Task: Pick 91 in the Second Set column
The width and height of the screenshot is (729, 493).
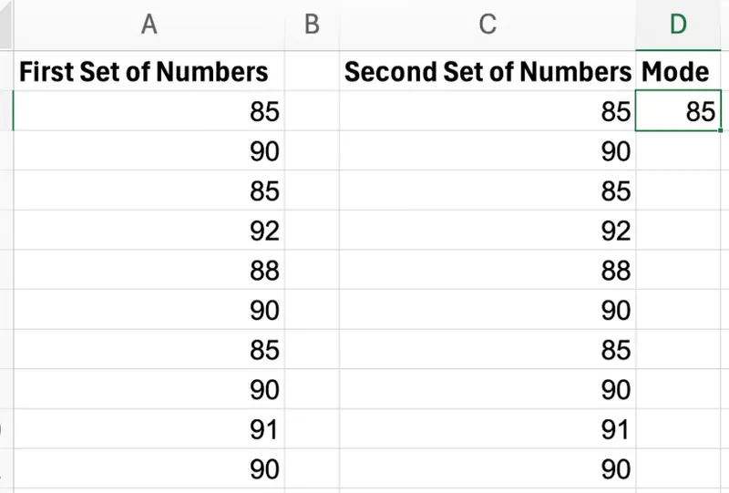Action: (x=488, y=429)
